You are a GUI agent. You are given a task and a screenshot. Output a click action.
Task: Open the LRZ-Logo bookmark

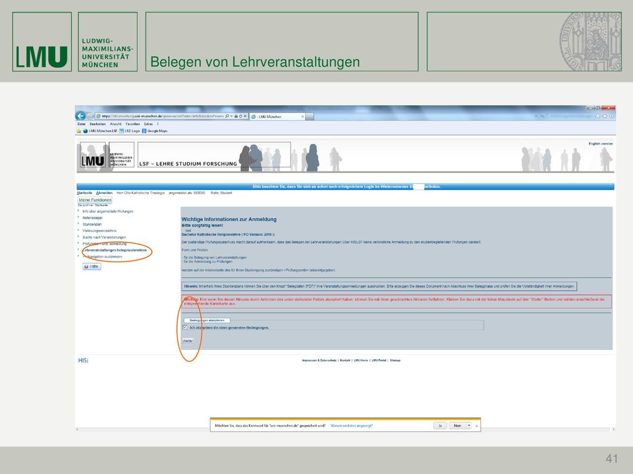coord(130,131)
